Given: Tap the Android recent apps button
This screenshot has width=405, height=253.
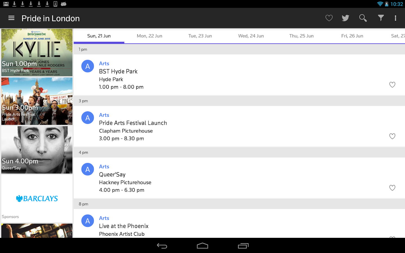Looking at the screenshot, I should click(x=243, y=246).
